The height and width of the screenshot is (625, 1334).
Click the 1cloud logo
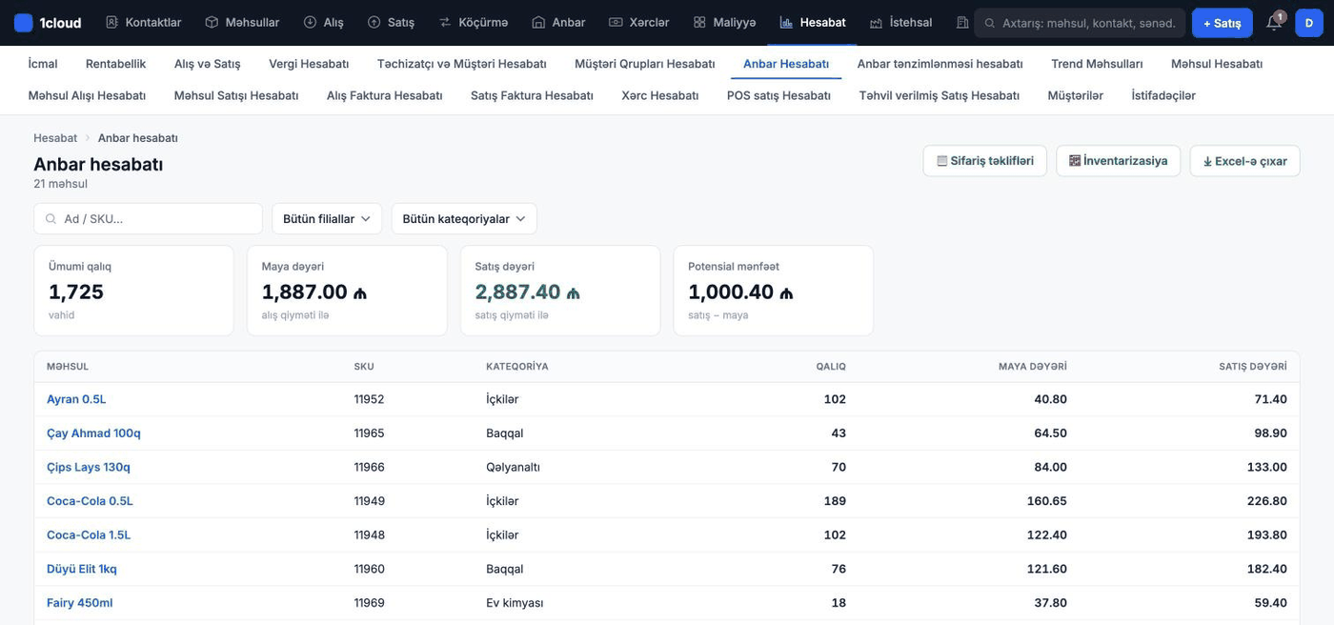48,22
